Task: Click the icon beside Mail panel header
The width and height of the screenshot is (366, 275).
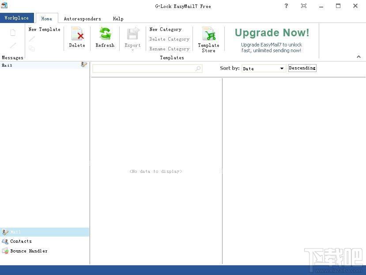Action: [x=84, y=65]
